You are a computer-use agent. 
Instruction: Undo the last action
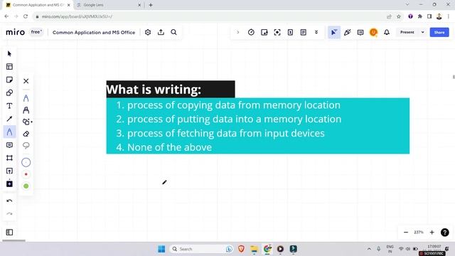pos(9,201)
